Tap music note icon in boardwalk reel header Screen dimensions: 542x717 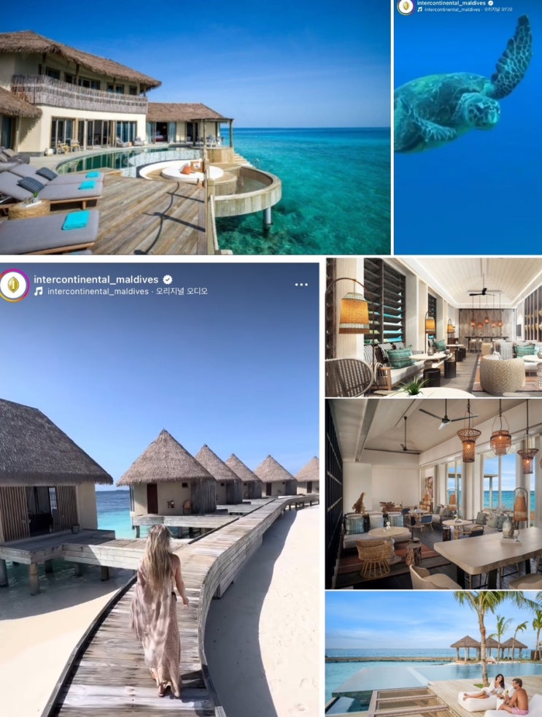pos(39,291)
